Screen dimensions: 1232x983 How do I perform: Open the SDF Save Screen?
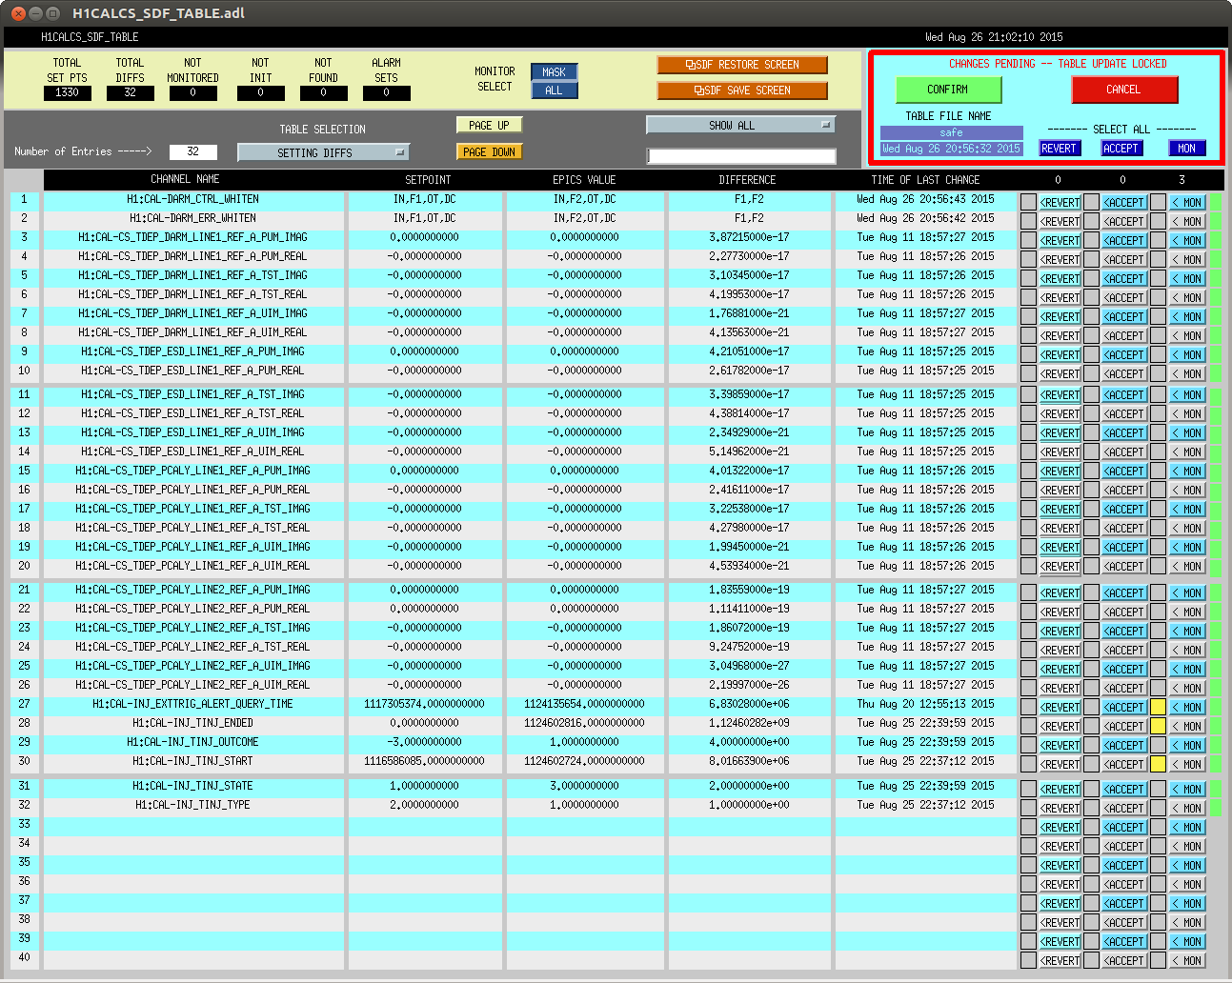(x=741, y=90)
